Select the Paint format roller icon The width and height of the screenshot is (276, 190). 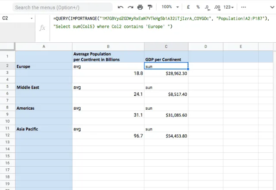pos(150,7)
